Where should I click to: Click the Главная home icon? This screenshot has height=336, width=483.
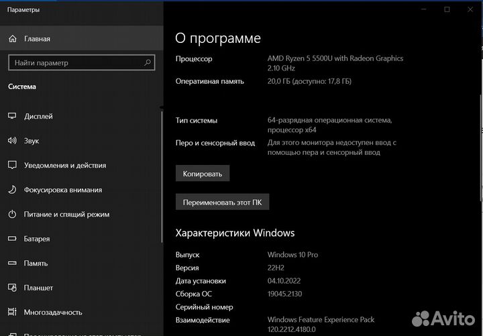point(12,39)
